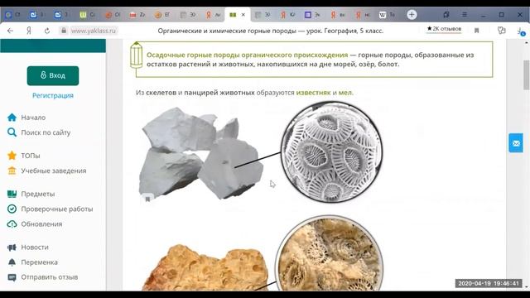Open the tab manager icon in the title bar
The image size is (530, 298).
tap(446, 15)
